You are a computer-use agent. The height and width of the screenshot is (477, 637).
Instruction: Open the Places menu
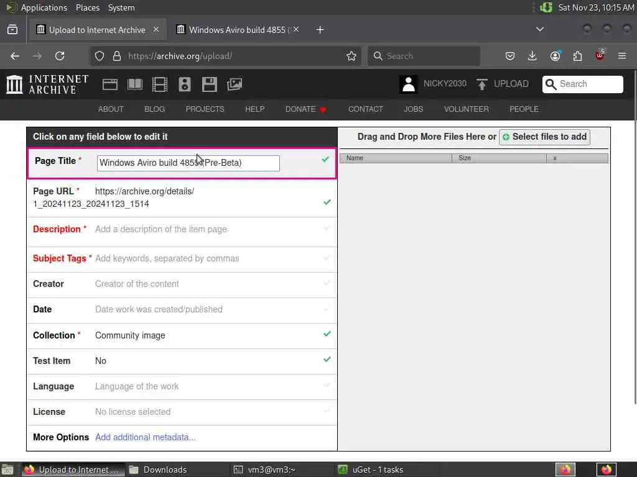pos(87,7)
